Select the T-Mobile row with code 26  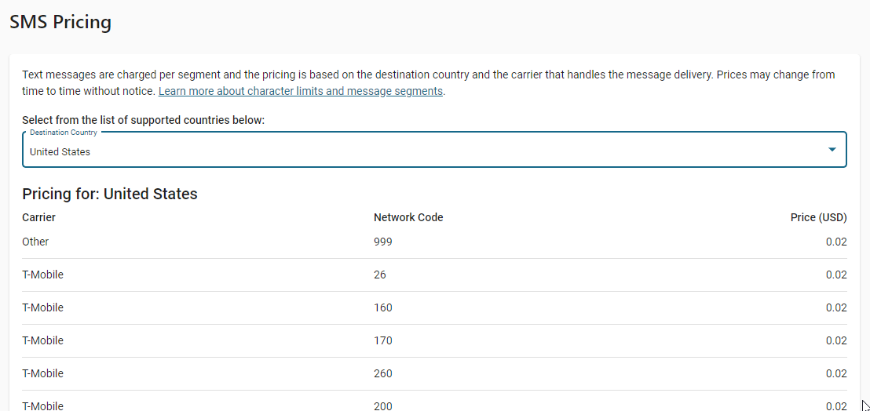point(434,275)
